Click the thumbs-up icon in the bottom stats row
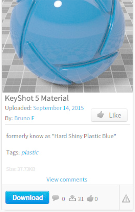 pos(90,198)
